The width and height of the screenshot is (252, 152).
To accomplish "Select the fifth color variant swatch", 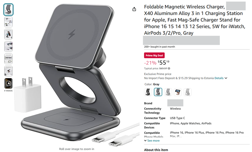I will pos(188,92).
